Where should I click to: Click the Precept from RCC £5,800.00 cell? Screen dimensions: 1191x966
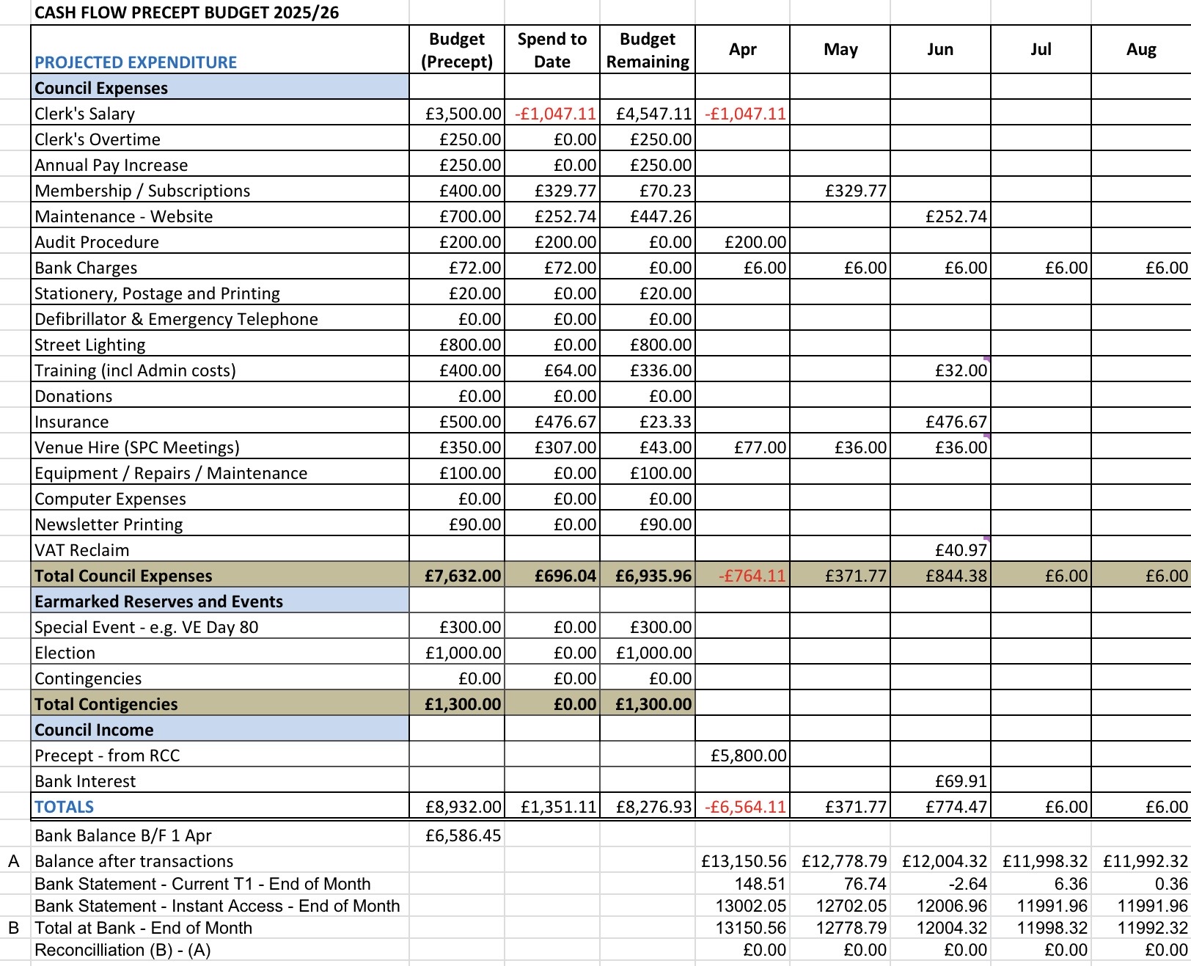(748, 755)
